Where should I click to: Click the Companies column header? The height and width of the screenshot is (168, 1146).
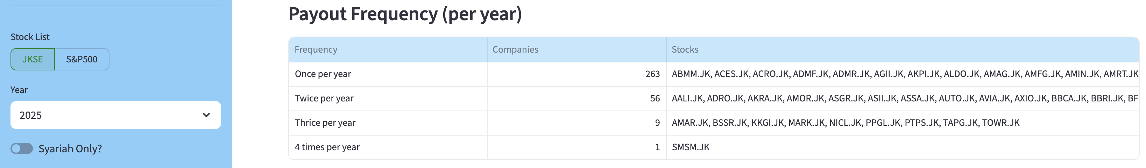pos(515,49)
